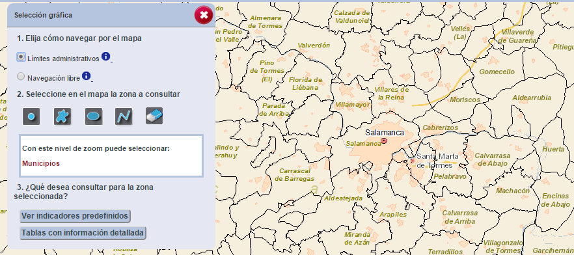Select the Arapiles municipality on map
Viewport: 574px width, 255px height.
pyautogui.click(x=394, y=215)
